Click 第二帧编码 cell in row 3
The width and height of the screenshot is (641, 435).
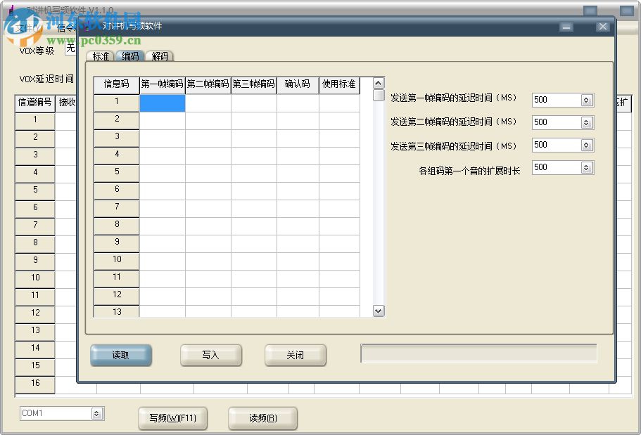click(208, 138)
